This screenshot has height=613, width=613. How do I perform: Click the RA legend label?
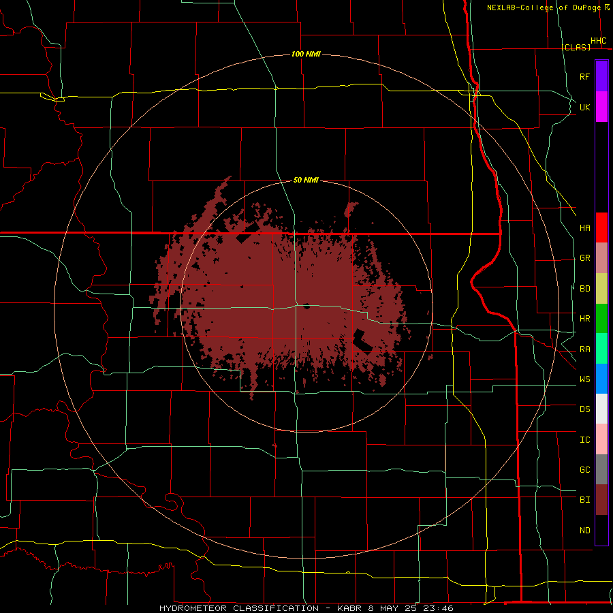click(584, 349)
